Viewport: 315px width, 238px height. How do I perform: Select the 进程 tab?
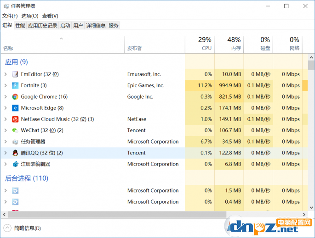pos(7,25)
